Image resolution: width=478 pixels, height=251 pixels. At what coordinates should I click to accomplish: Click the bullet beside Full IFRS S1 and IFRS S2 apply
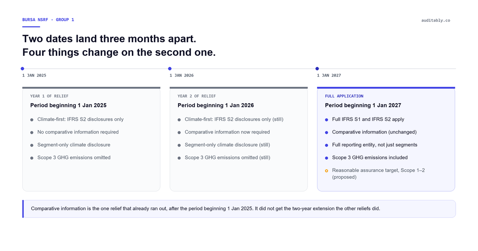[x=327, y=120]
